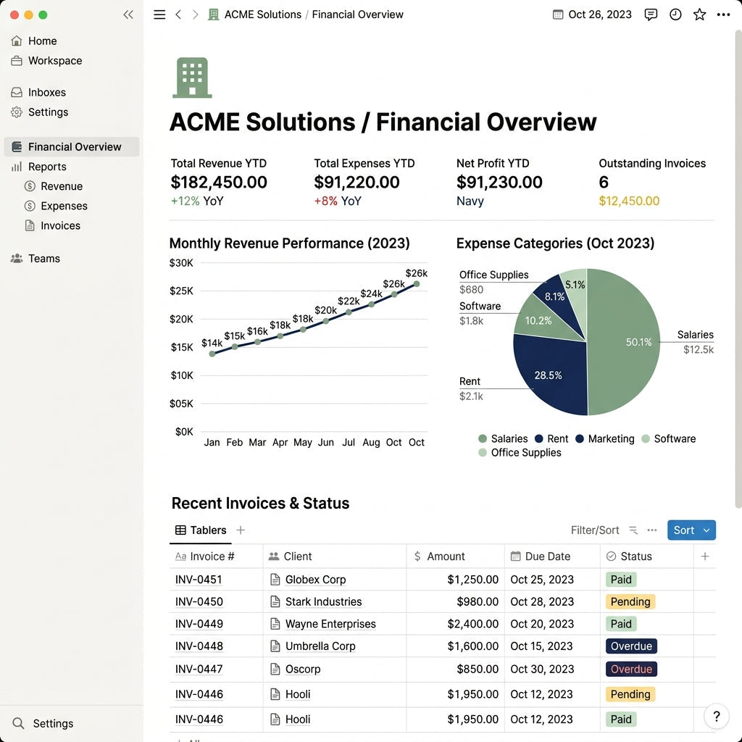Open the Invoices page in sidebar

coord(52,226)
